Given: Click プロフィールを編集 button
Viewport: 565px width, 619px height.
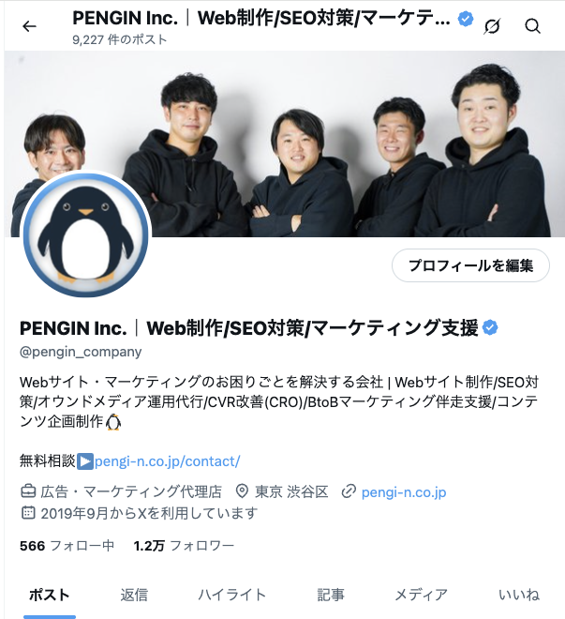Looking at the screenshot, I should click(470, 265).
